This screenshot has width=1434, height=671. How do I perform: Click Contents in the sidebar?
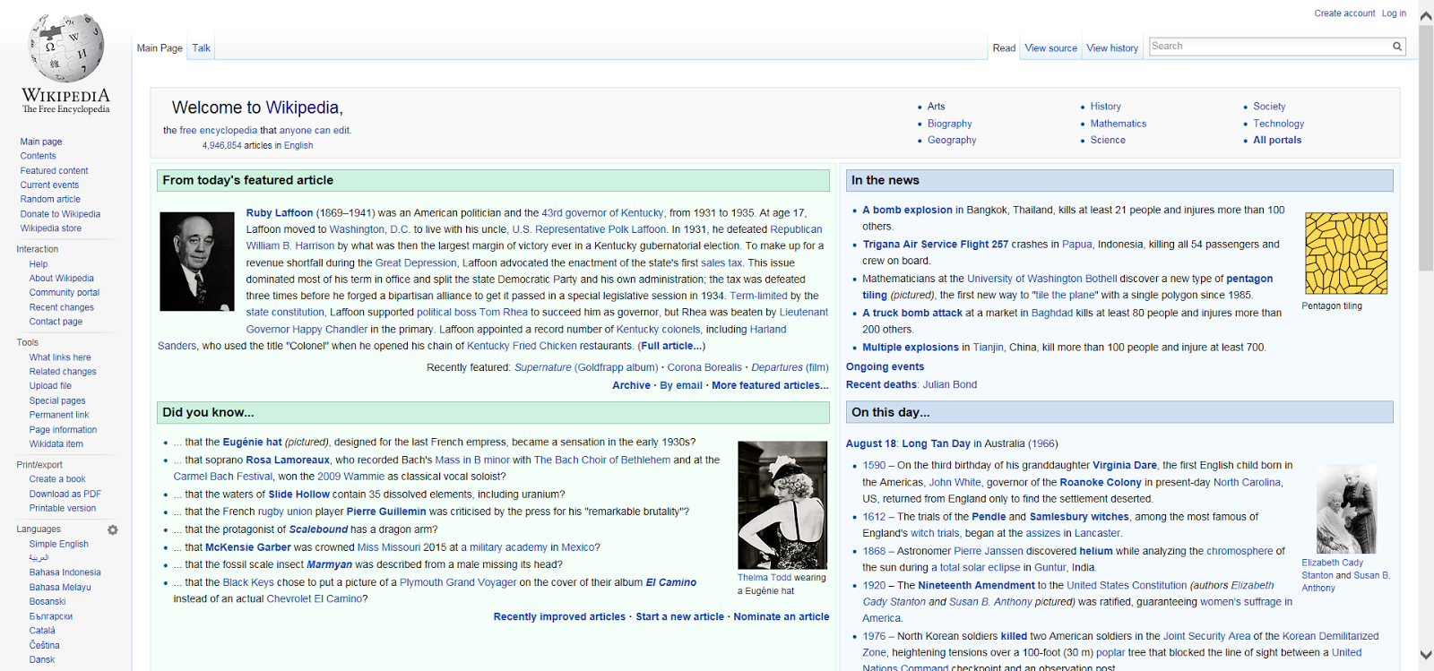tap(39, 156)
